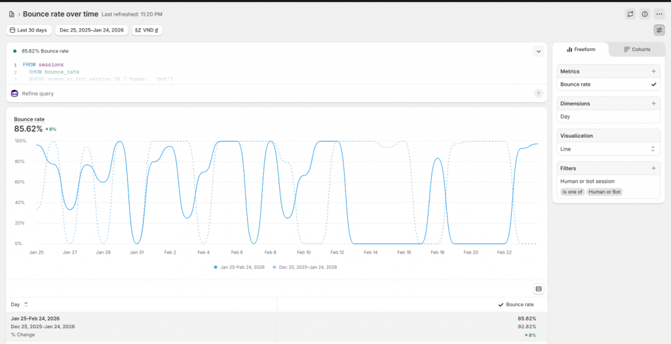
Task: Click the Dimensions section header
Action: (575, 104)
